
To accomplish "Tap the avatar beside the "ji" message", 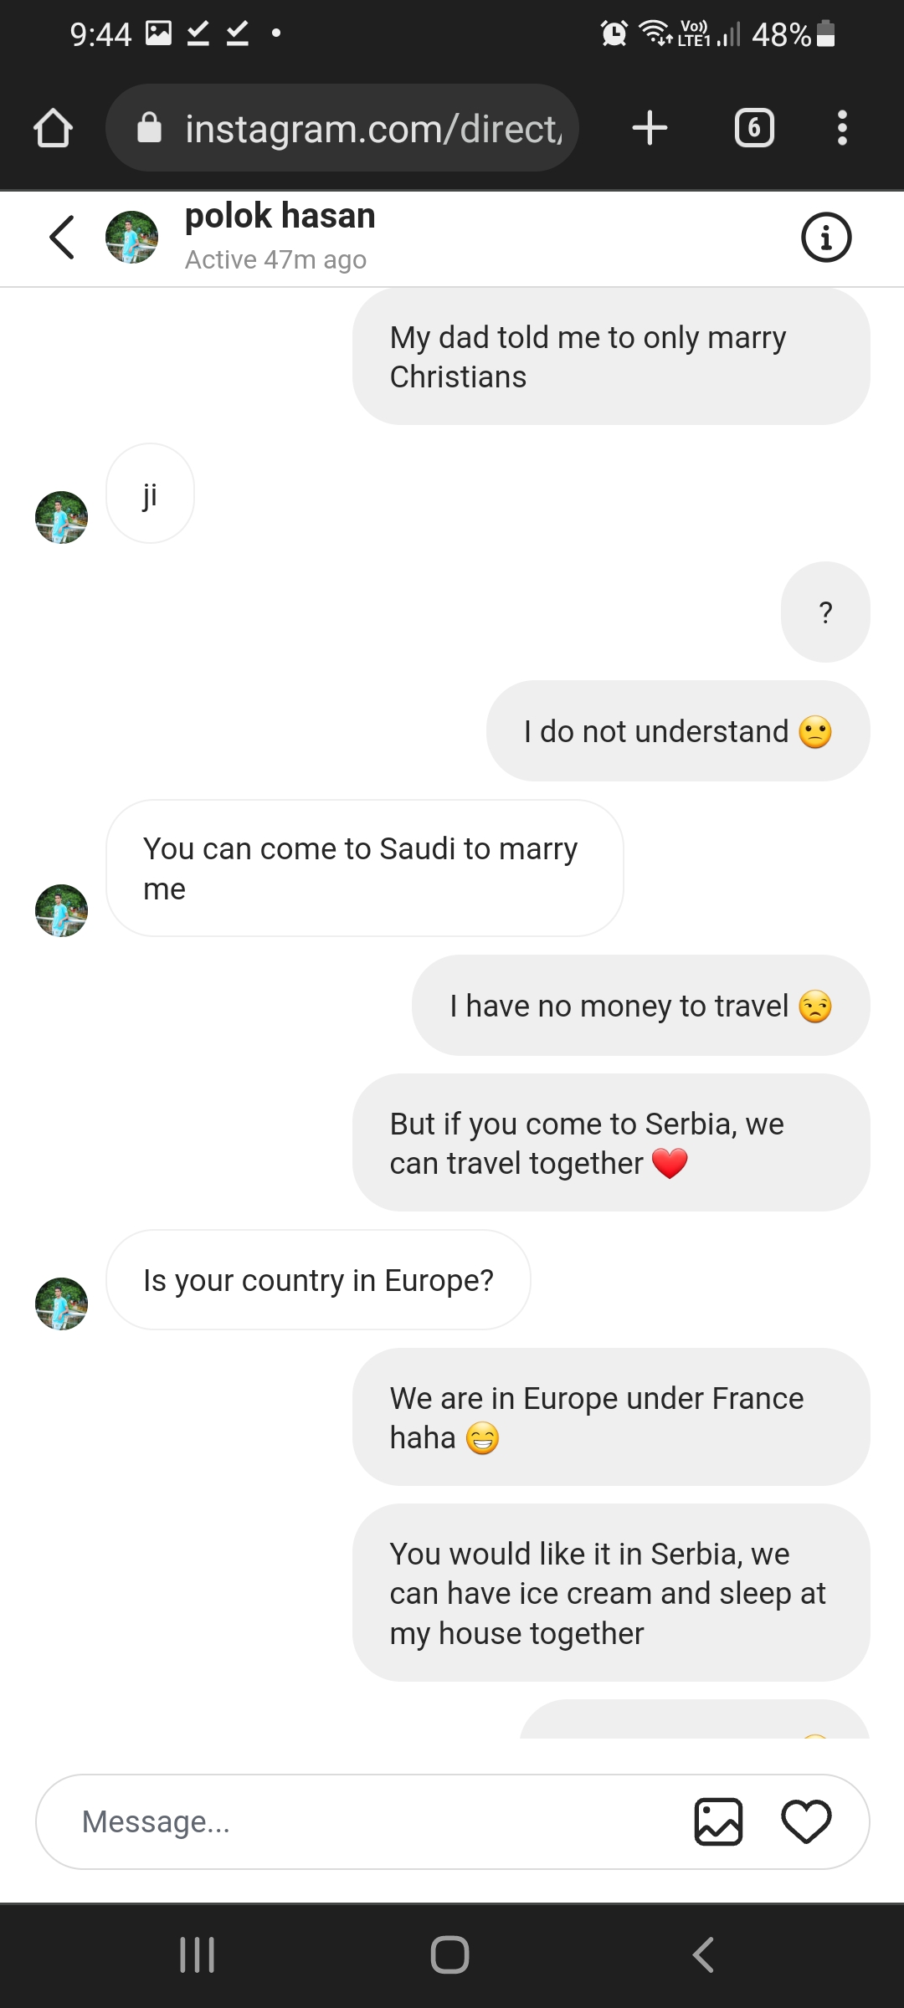I will [x=61, y=517].
